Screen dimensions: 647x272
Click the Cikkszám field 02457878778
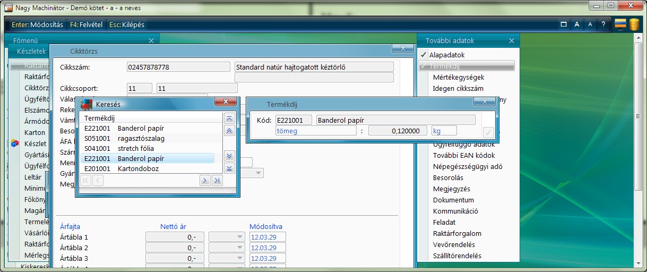click(178, 67)
